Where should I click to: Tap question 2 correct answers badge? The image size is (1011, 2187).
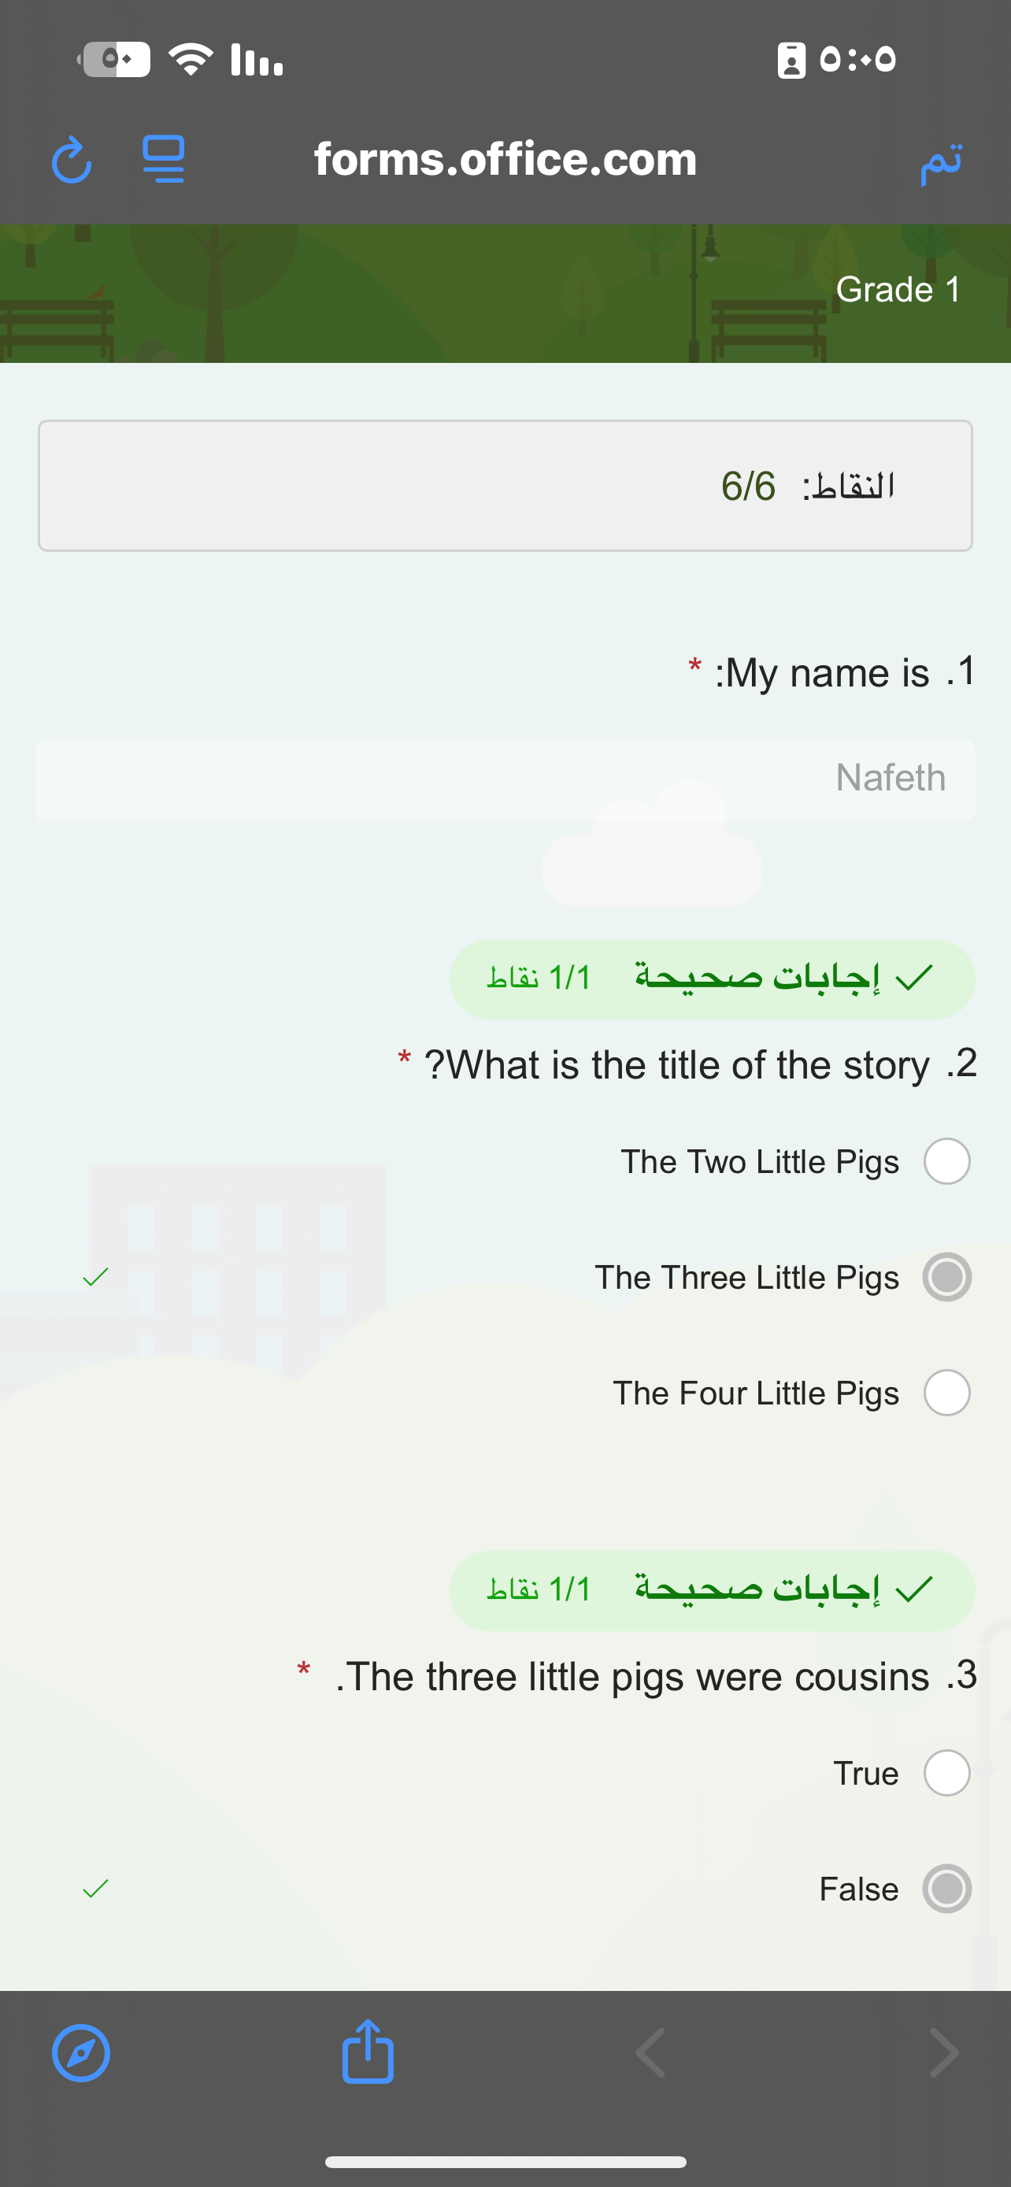pos(711,979)
